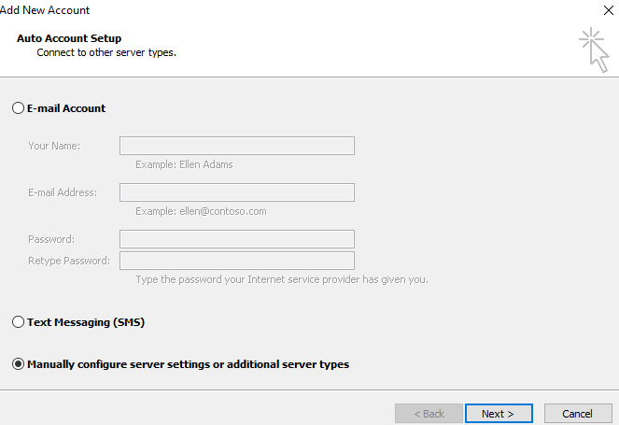Cancel the account setup

pyautogui.click(x=578, y=414)
